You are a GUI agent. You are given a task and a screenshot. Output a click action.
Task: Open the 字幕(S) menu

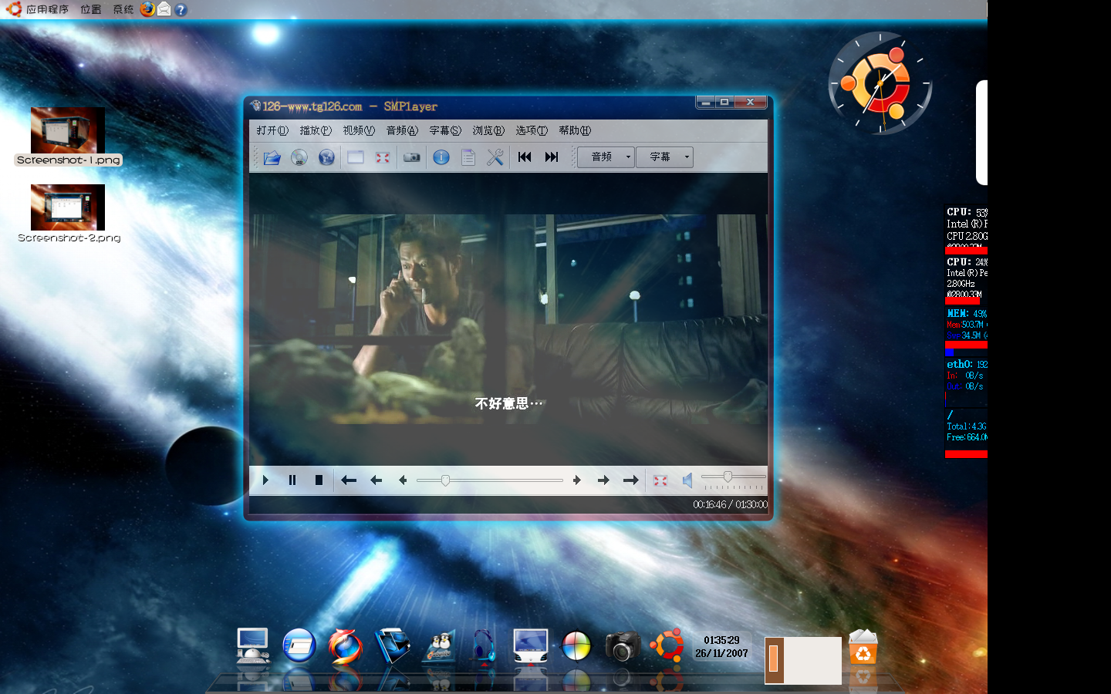445,130
